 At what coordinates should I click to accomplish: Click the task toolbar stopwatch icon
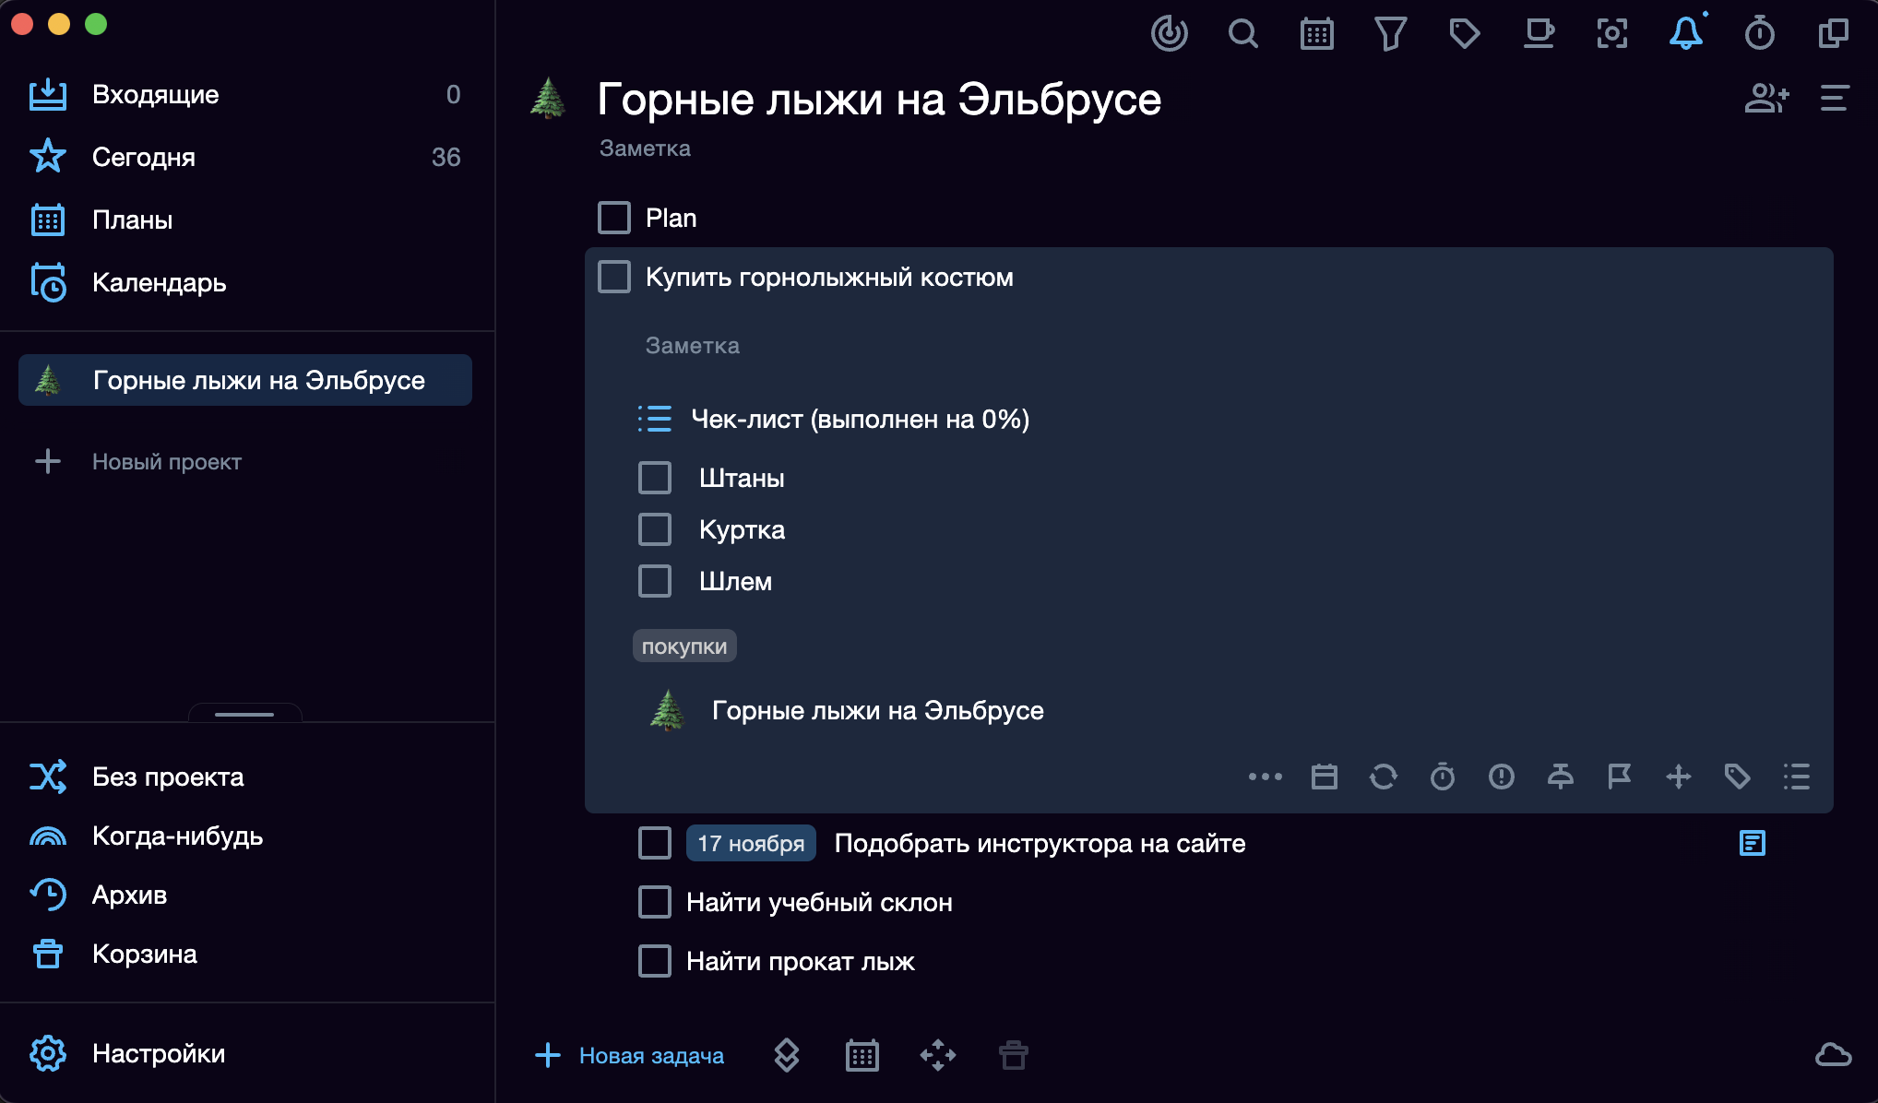coord(1443,777)
